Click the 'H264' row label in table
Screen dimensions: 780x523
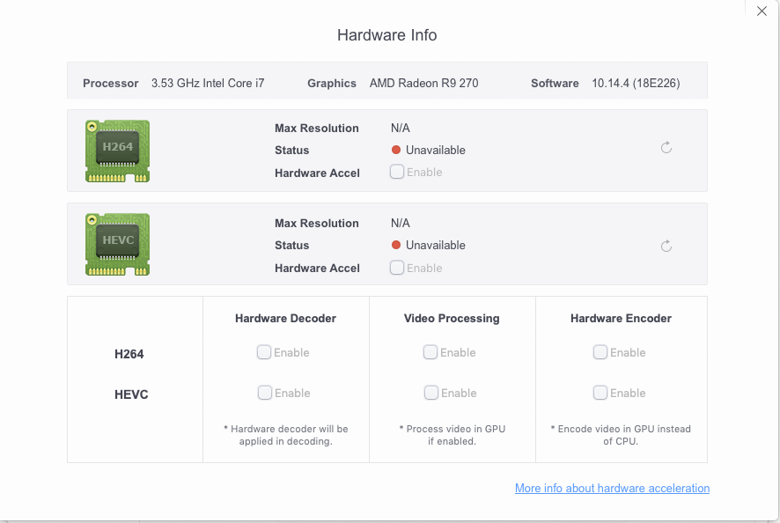[129, 354]
